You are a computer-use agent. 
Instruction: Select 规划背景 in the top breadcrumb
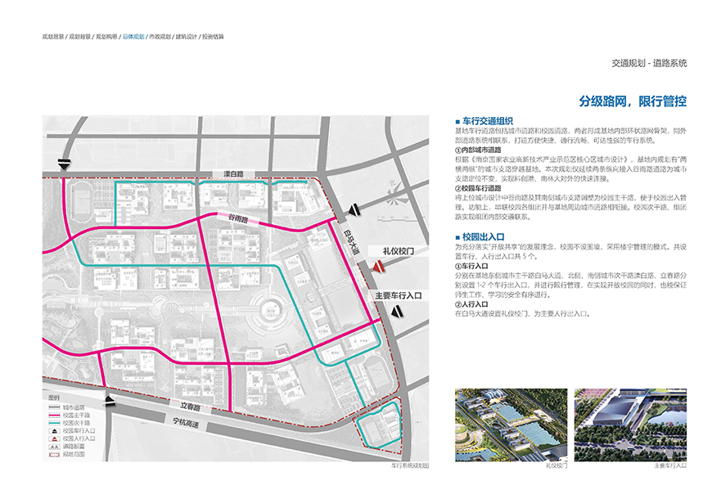[80, 37]
